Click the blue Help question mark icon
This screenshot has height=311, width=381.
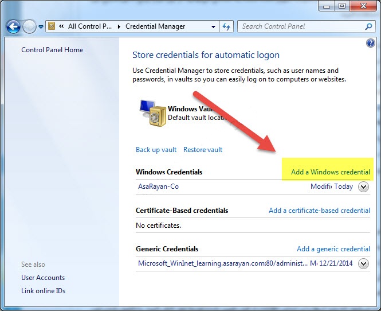coord(370,44)
